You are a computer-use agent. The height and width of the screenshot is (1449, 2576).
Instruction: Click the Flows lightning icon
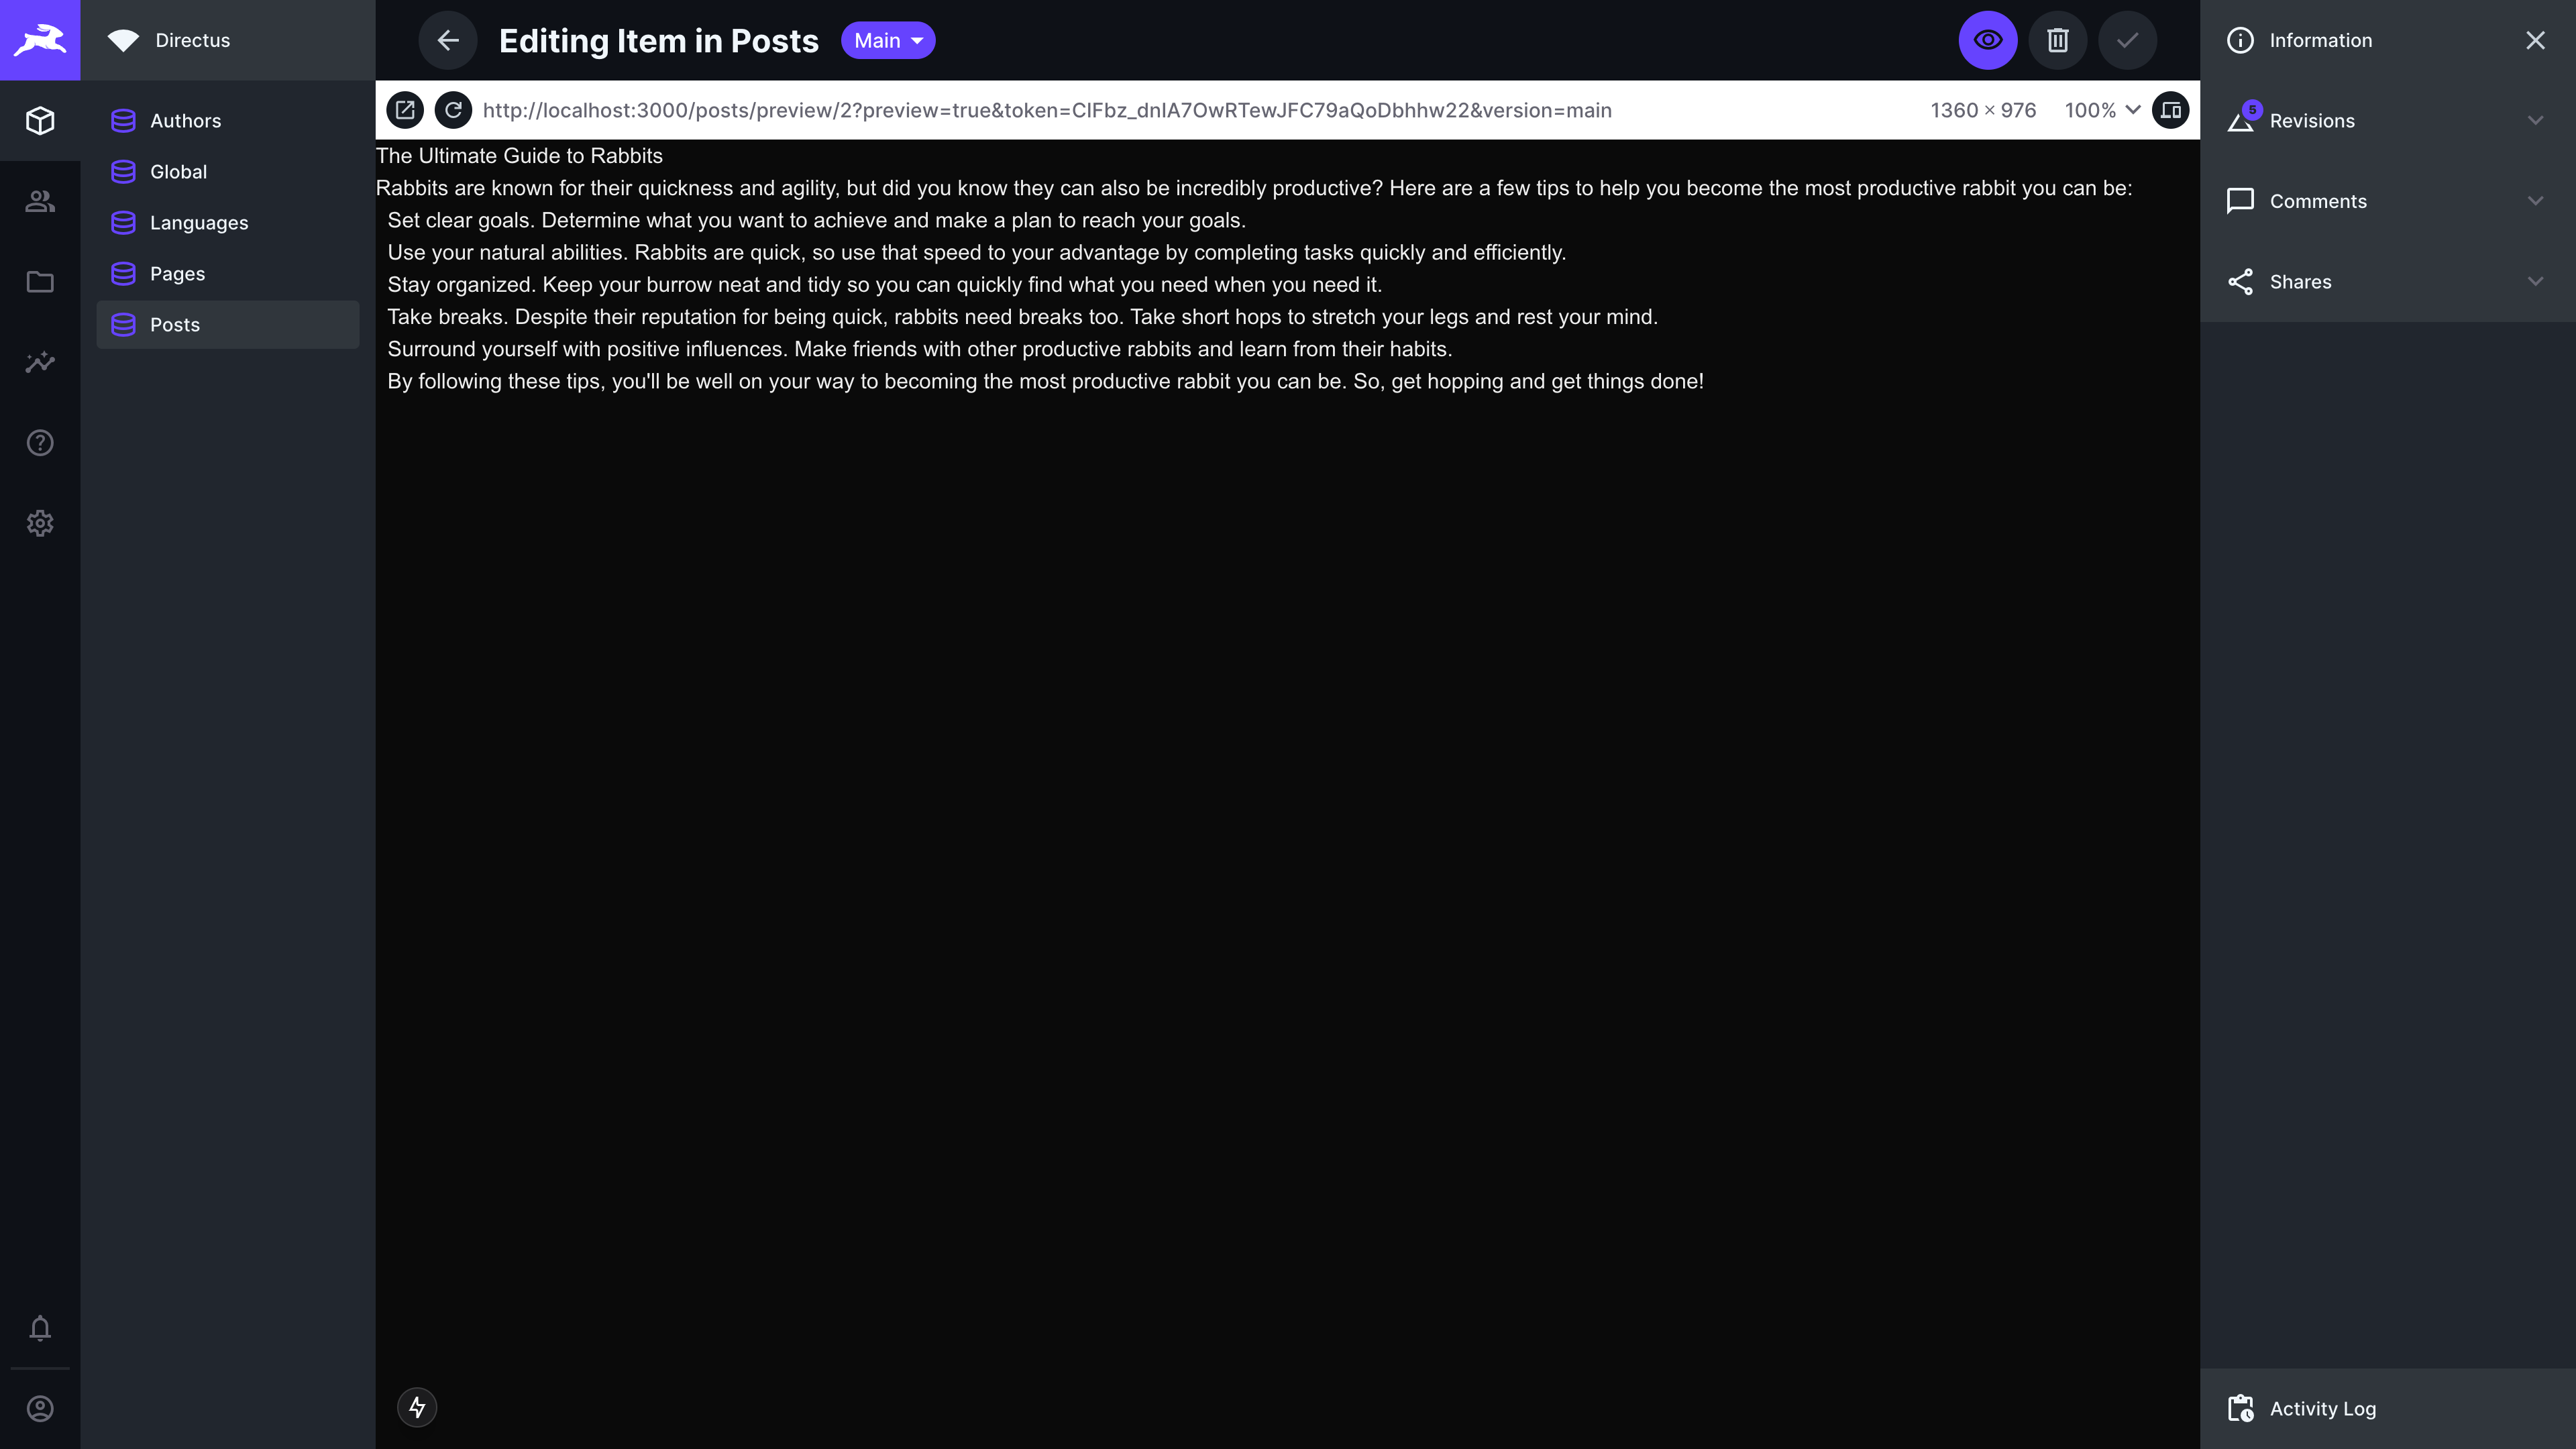[417, 1406]
